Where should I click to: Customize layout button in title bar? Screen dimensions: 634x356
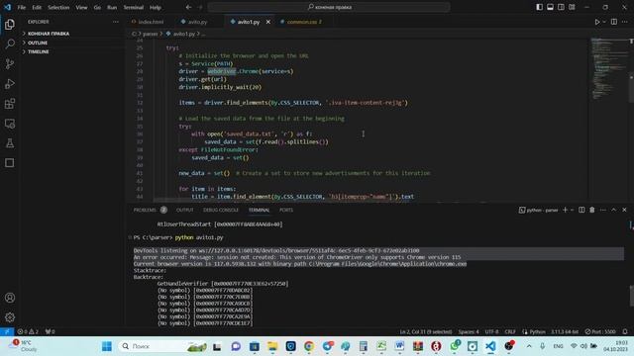coord(572,7)
